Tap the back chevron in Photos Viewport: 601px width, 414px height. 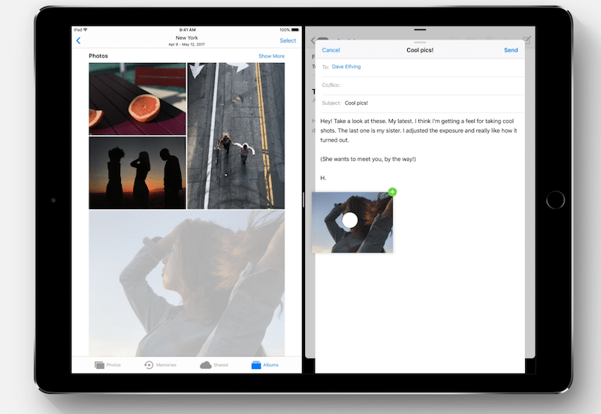pos(78,40)
